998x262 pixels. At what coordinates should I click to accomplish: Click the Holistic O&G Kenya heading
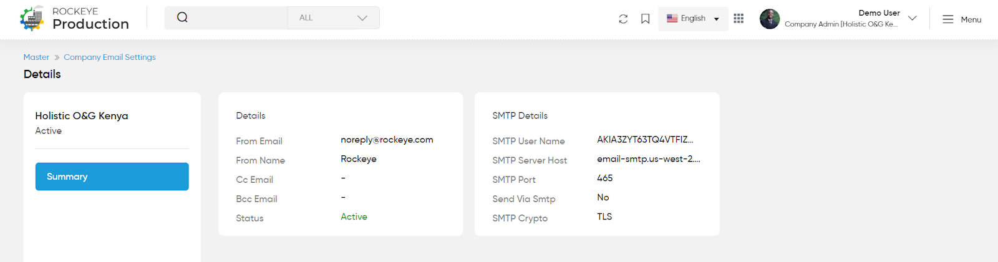[x=82, y=116]
